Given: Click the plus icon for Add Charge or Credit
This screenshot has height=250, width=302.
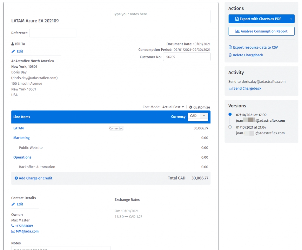Looking at the screenshot, I should (x=16, y=178).
